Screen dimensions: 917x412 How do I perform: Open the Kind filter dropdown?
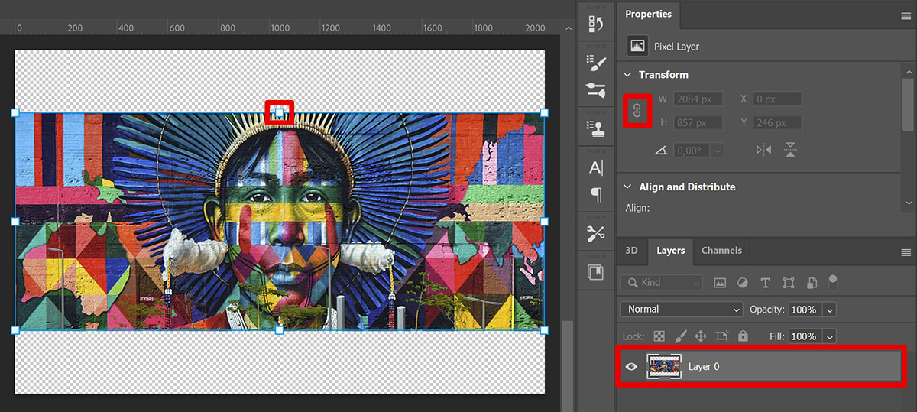(x=662, y=282)
